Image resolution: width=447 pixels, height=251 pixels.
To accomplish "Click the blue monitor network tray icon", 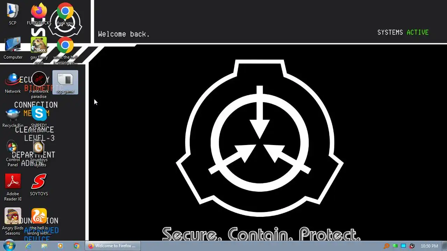I will [x=403, y=246].
